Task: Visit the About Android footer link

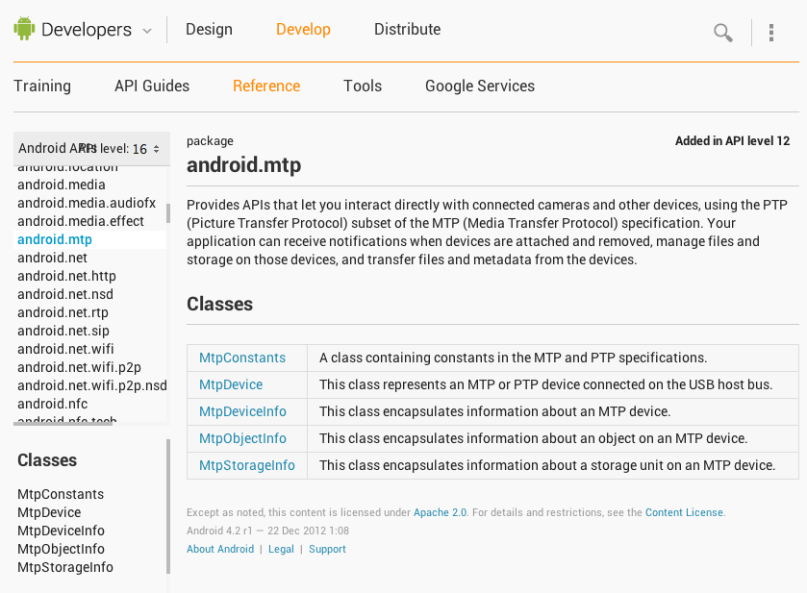Action: click(x=220, y=549)
